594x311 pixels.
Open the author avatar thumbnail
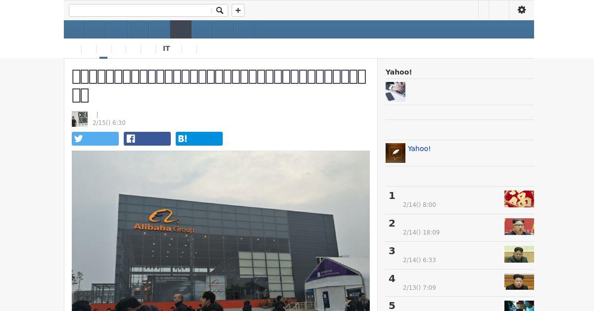80,119
